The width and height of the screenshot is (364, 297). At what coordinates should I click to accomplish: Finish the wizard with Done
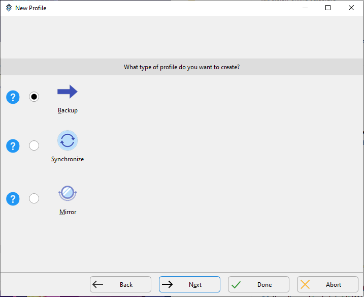pos(258,284)
